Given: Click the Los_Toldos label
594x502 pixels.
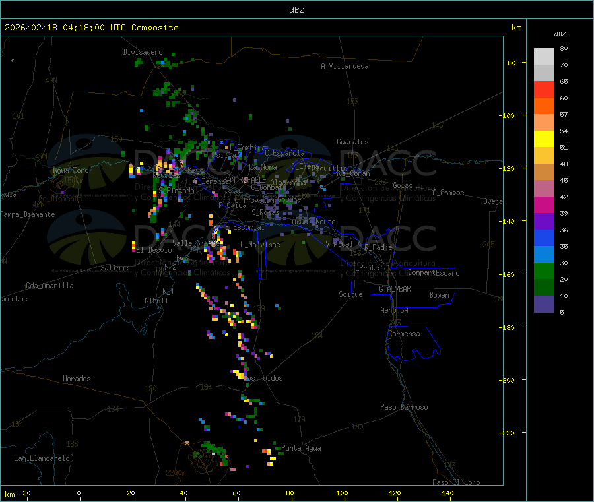Looking at the screenshot, I should [263, 378].
